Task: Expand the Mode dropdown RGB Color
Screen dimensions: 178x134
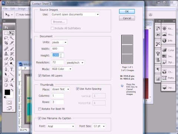Action: coord(62,69)
